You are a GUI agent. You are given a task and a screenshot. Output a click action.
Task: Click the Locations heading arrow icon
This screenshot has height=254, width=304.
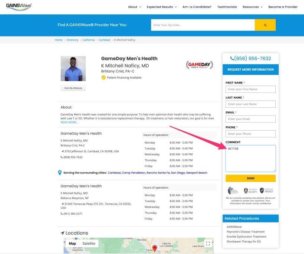point(63,233)
